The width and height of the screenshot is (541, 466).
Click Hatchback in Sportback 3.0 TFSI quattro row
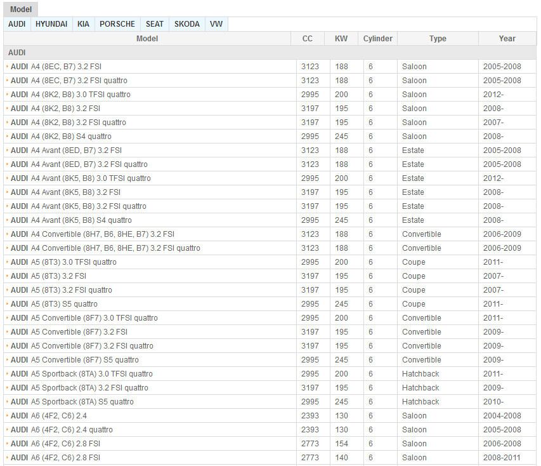[x=420, y=374]
